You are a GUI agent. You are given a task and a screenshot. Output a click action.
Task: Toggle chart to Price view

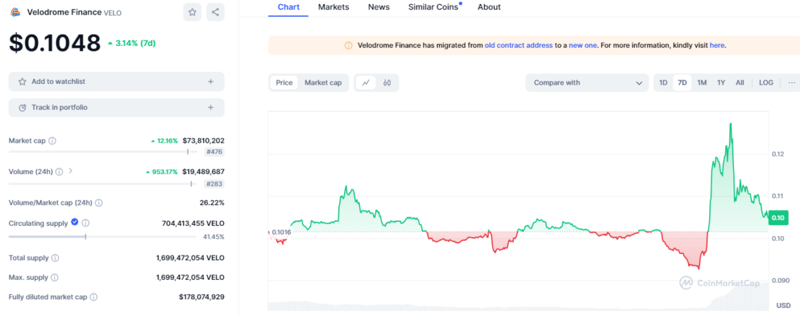pyautogui.click(x=284, y=83)
